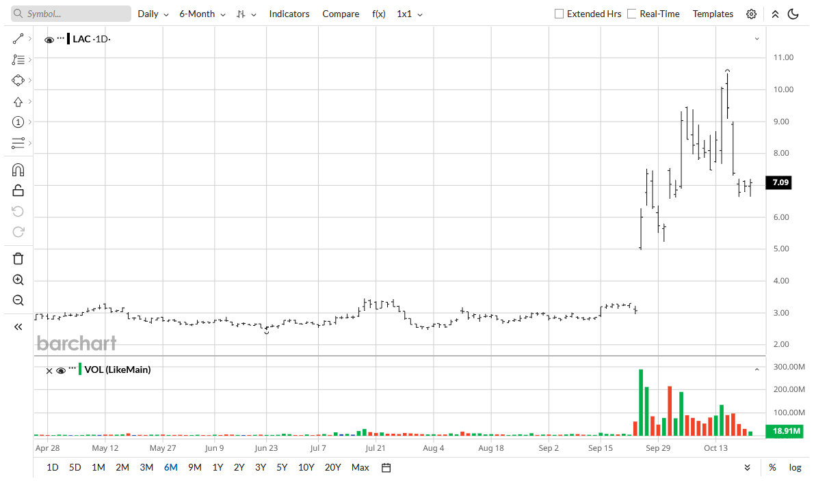816x487 pixels.
Task: Click the unlock drawings padlock icon
Action: point(18,191)
